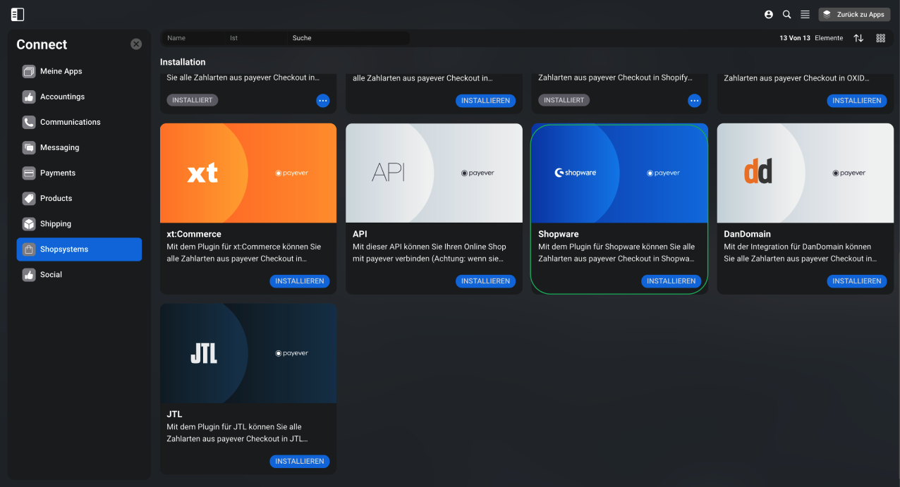Viewport: 900px width, 487px height.
Task: Close the Connect panel with the X icon
Action: (x=136, y=44)
